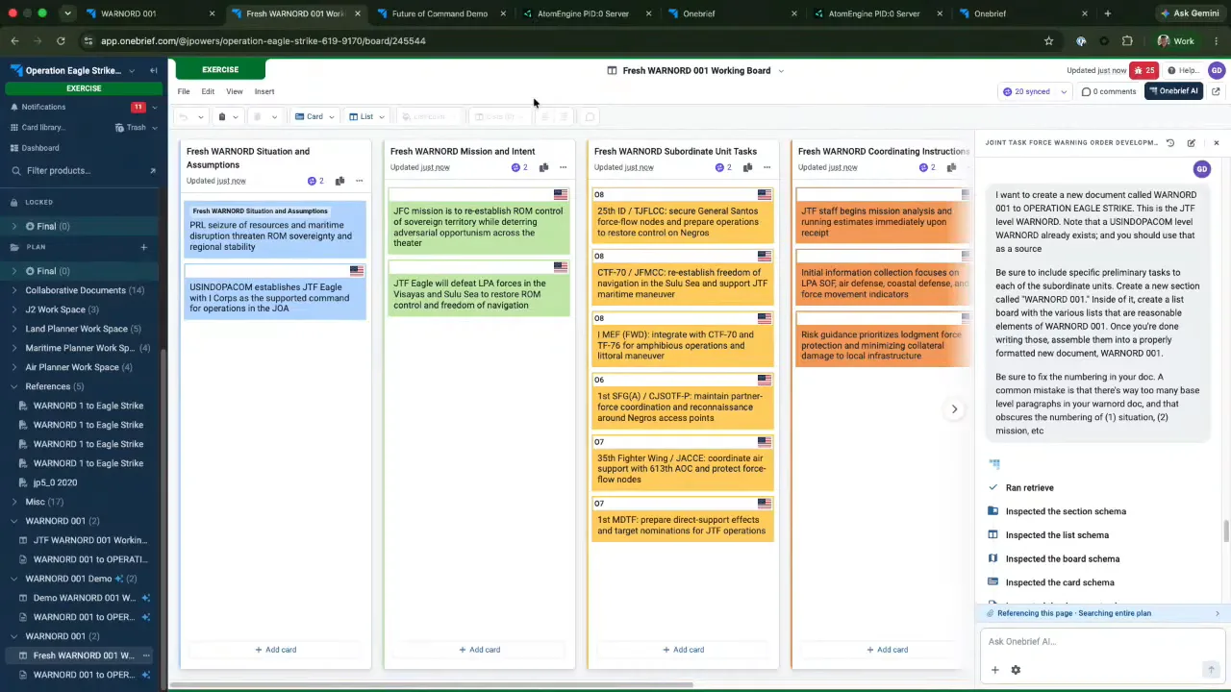Viewport: 1231px width, 692px height.
Task: Add a new item to PLAN section
Action: (143, 247)
